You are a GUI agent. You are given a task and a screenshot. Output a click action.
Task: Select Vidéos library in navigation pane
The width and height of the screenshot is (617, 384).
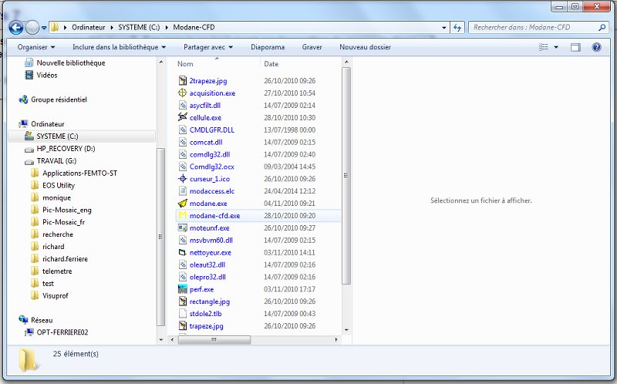coord(47,75)
